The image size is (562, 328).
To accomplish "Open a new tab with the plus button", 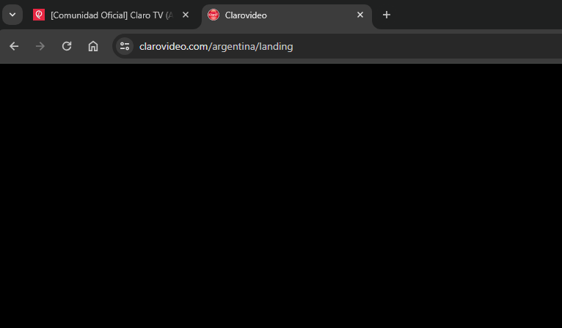I will tap(387, 15).
